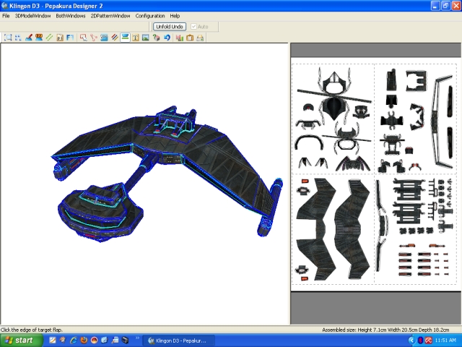Click the orange numbered-edges toolbar icon

39,38
